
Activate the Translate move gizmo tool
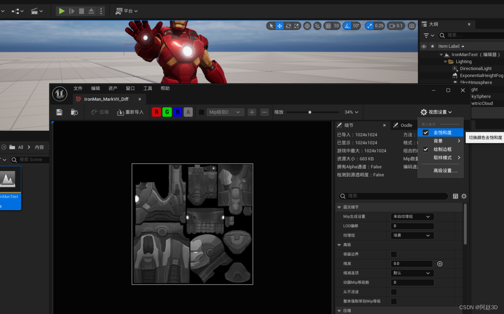280,26
